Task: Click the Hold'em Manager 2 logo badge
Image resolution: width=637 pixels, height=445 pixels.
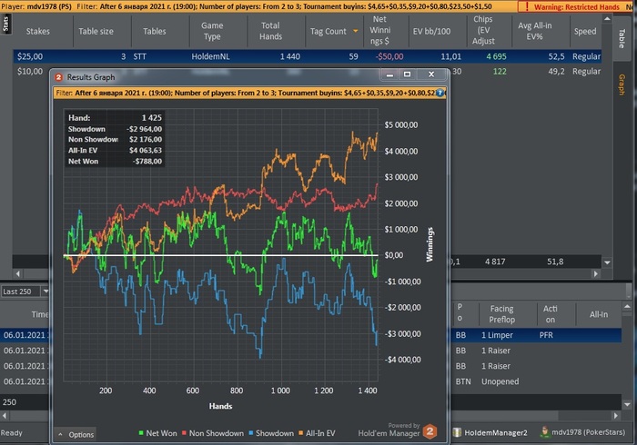Action: click(430, 431)
